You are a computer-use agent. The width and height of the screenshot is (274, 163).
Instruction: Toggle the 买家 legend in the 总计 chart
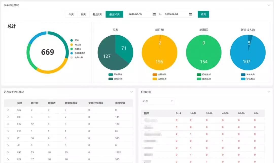[75, 40]
